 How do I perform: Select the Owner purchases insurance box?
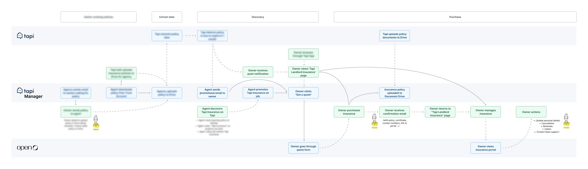click(349, 112)
